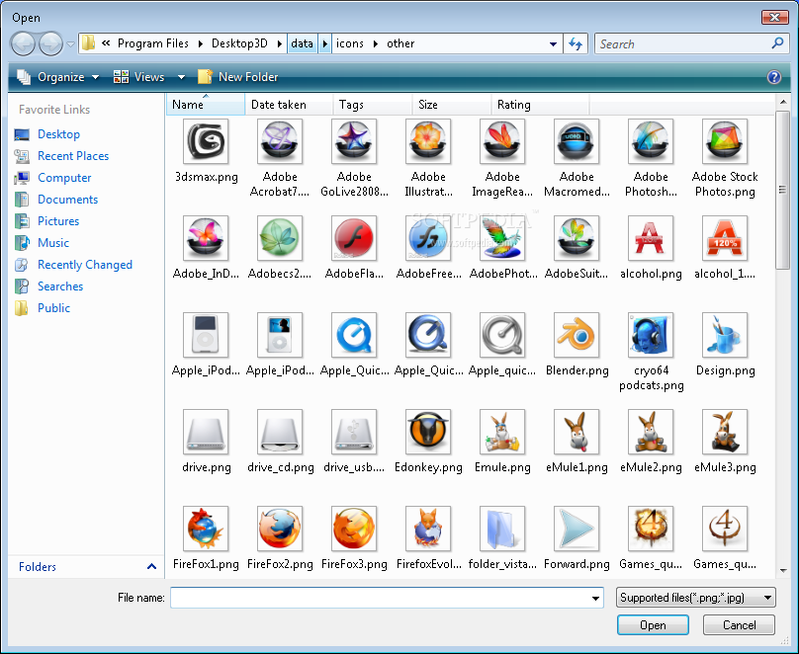799x654 pixels.
Task: Select the AdobeSuite icon file
Action: click(x=577, y=238)
